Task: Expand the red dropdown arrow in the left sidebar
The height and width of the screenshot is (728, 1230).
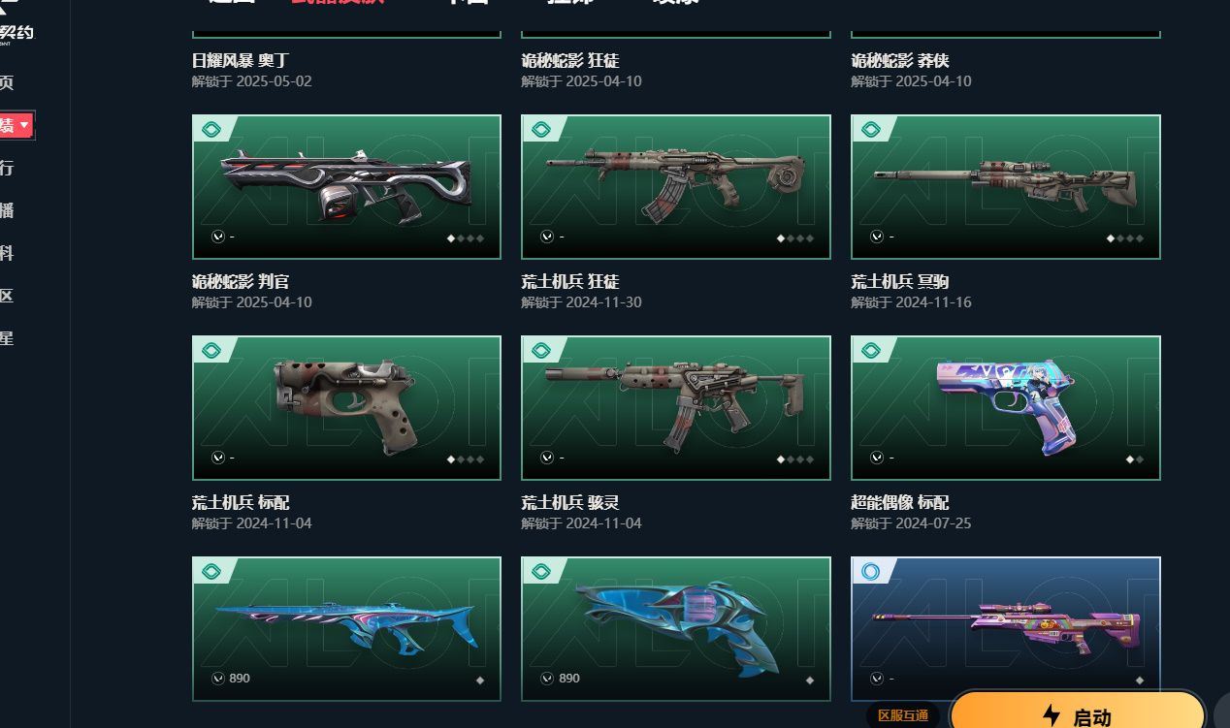Action: [24, 125]
